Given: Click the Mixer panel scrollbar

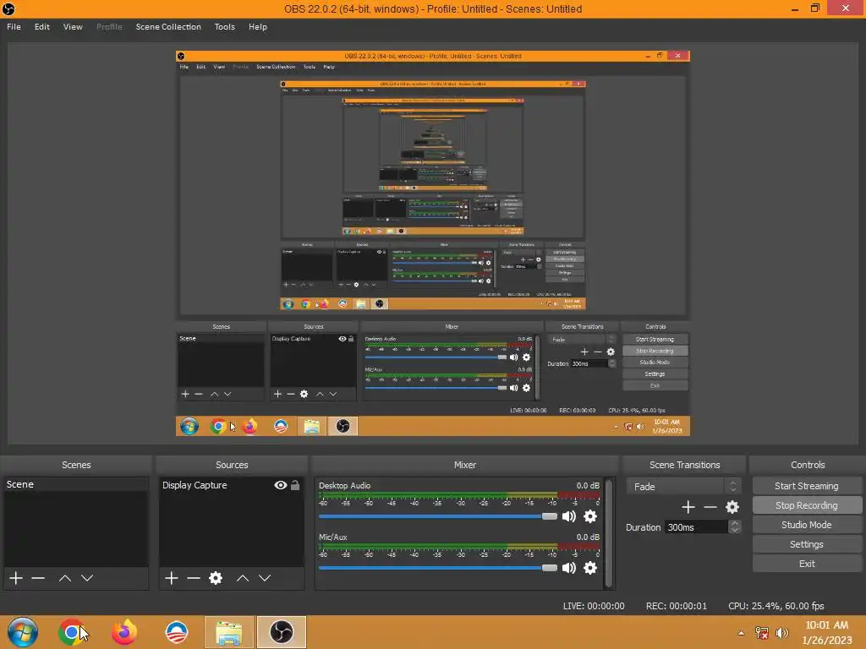Looking at the screenshot, I should [609, 533].
